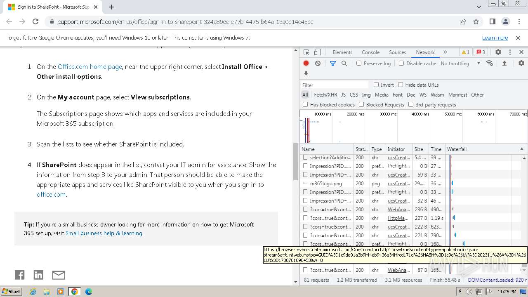Tick checkbox of HttpMa... initiator row
The image size is (528, 297).
(x=305, y=218)
